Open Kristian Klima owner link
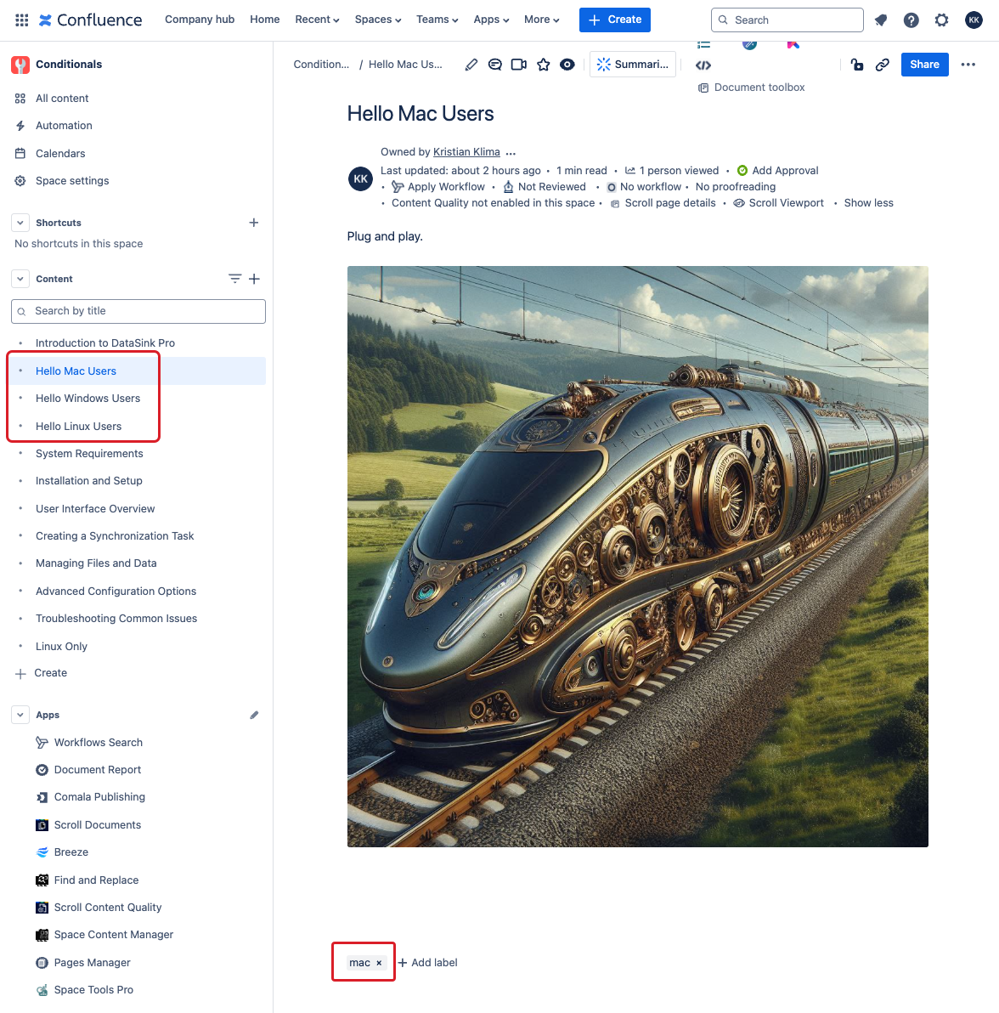 [466, 152]
